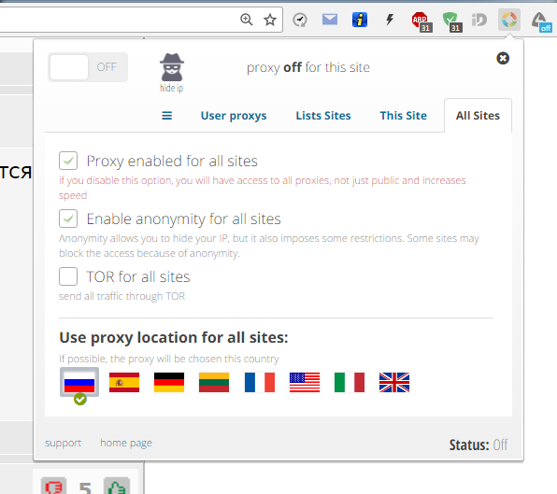
Task: Select the All Sites tab
Action: click(478, 116)
